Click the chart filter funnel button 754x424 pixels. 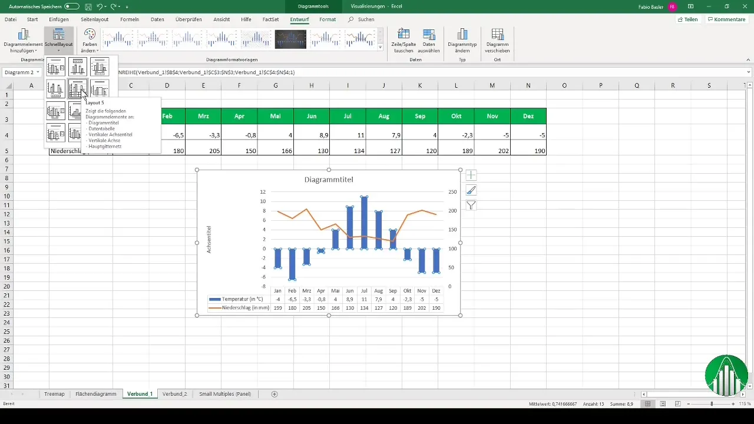click(471, 206)
